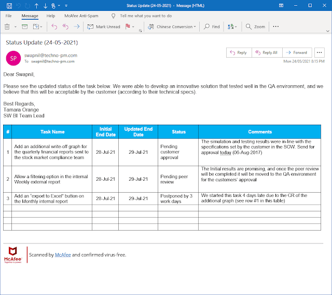Click the Zoom magnifier button

click(255, 26)
